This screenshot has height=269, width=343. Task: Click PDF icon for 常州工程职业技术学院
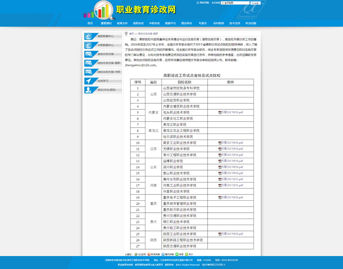(220, 155)
